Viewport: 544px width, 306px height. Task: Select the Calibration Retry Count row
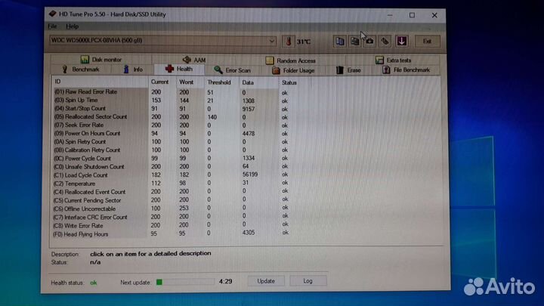172,150
